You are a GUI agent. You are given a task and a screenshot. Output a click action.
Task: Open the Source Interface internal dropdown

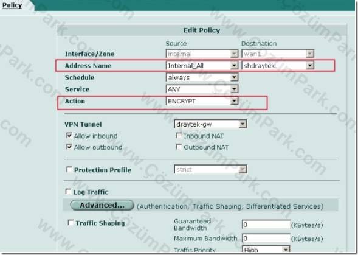(x=202, y=54)
